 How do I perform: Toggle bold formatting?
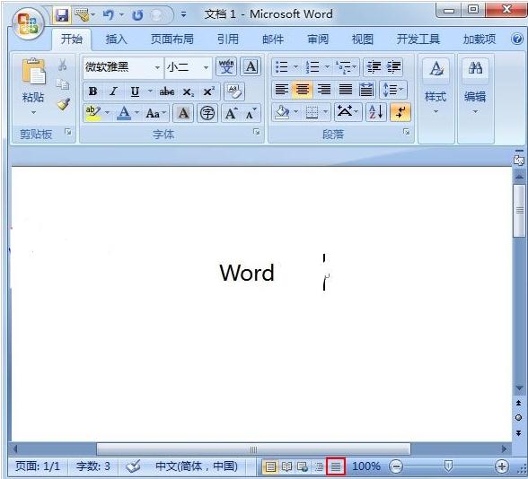92,91
